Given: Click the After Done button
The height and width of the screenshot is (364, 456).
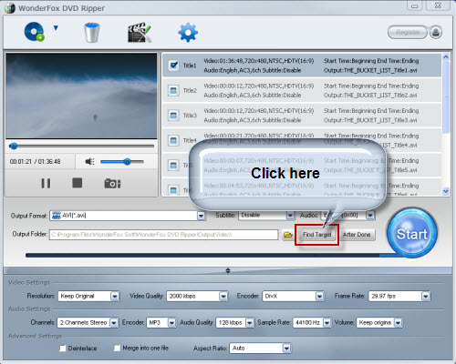Looking at the screenshot, I should tap(357, 235).
